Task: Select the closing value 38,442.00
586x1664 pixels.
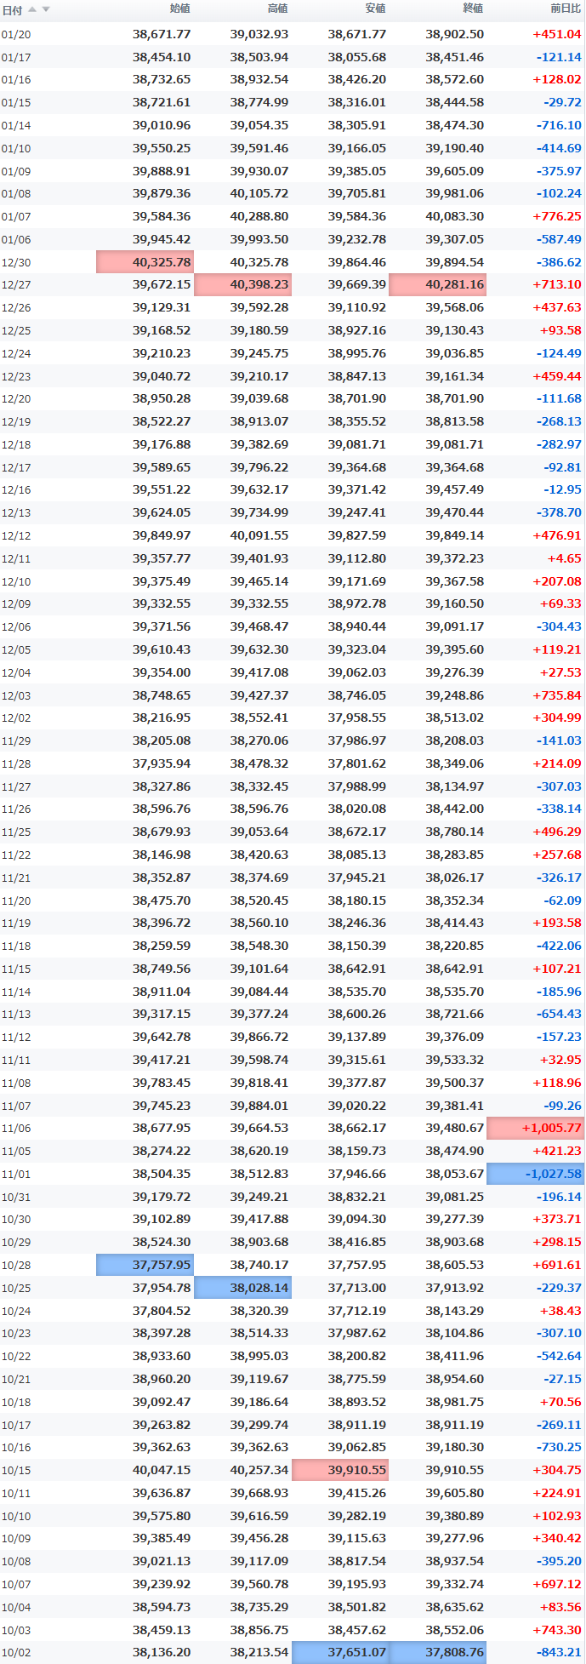Action: click(454, 809)
